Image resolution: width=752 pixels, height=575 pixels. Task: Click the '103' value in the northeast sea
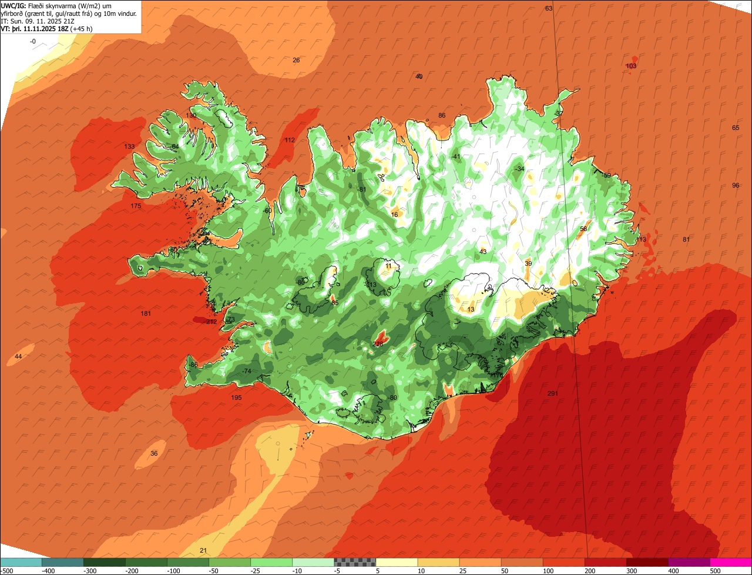(631, 66)
